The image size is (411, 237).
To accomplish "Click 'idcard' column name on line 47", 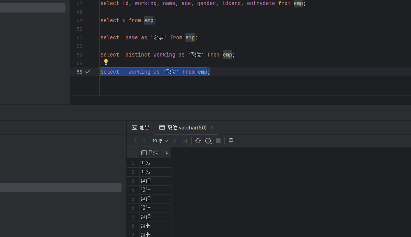I will click(232, 4).
